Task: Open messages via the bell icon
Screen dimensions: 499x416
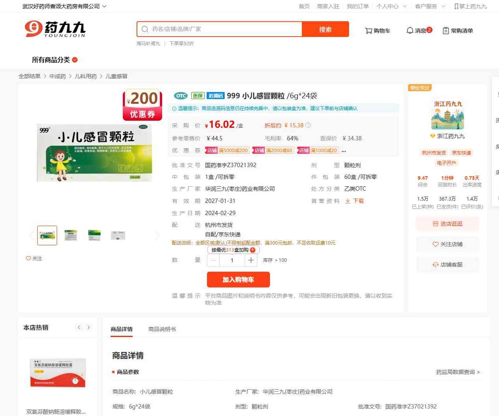Action: point(410,31)
